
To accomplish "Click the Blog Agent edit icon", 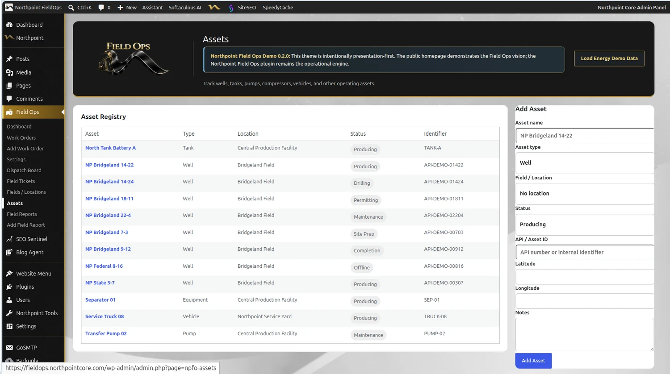I will point(9,252).
